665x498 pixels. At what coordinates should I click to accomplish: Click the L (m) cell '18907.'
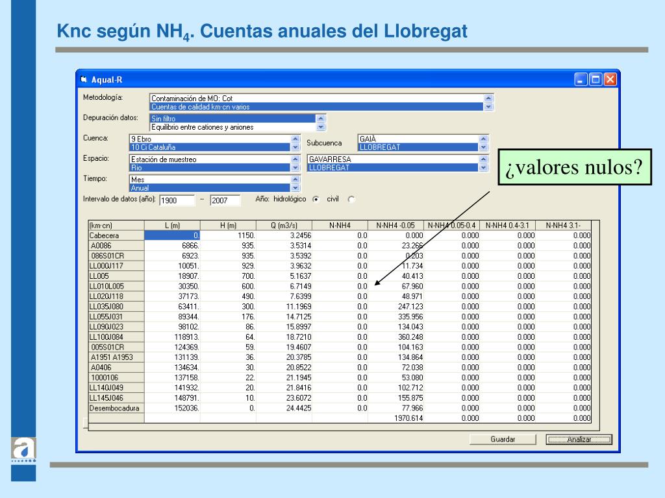click(172, 276)
